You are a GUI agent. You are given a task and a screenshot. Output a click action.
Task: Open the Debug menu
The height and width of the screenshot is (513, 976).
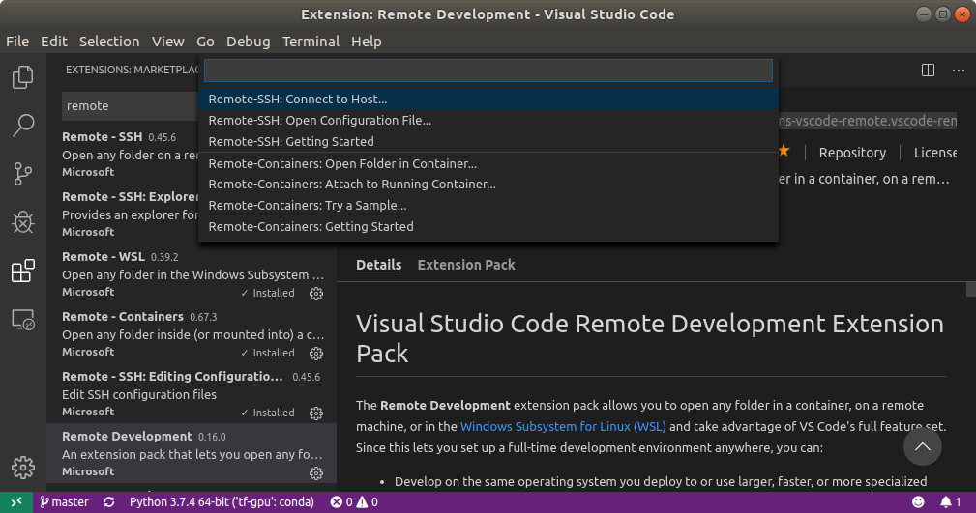point(249,42)
